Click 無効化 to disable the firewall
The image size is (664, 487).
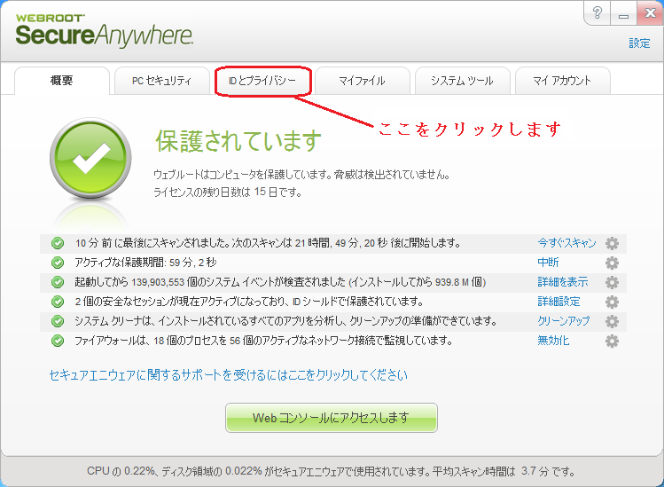[x=553, y=341]
